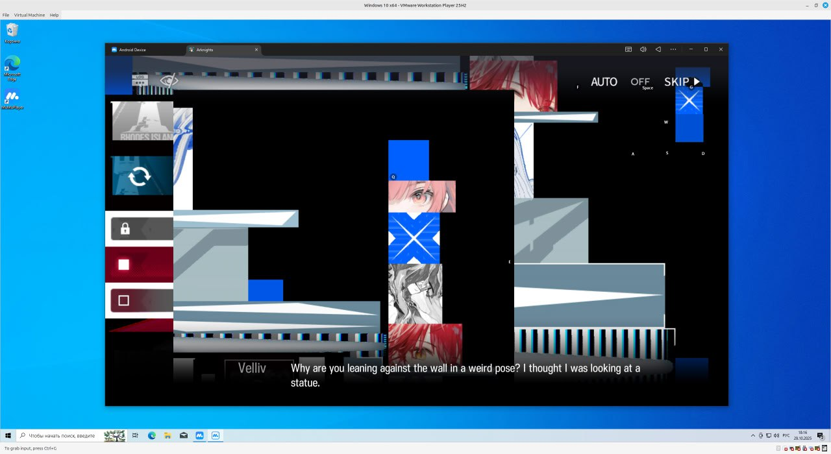Open Task View on the taskbar

(135, 435)
